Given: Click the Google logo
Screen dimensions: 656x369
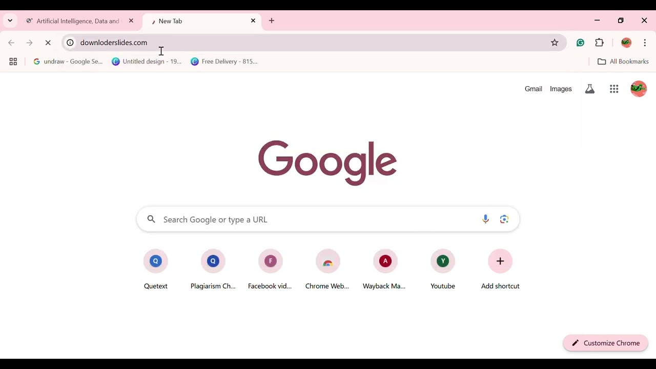Looking at the screenshot, I should [327, 163].
